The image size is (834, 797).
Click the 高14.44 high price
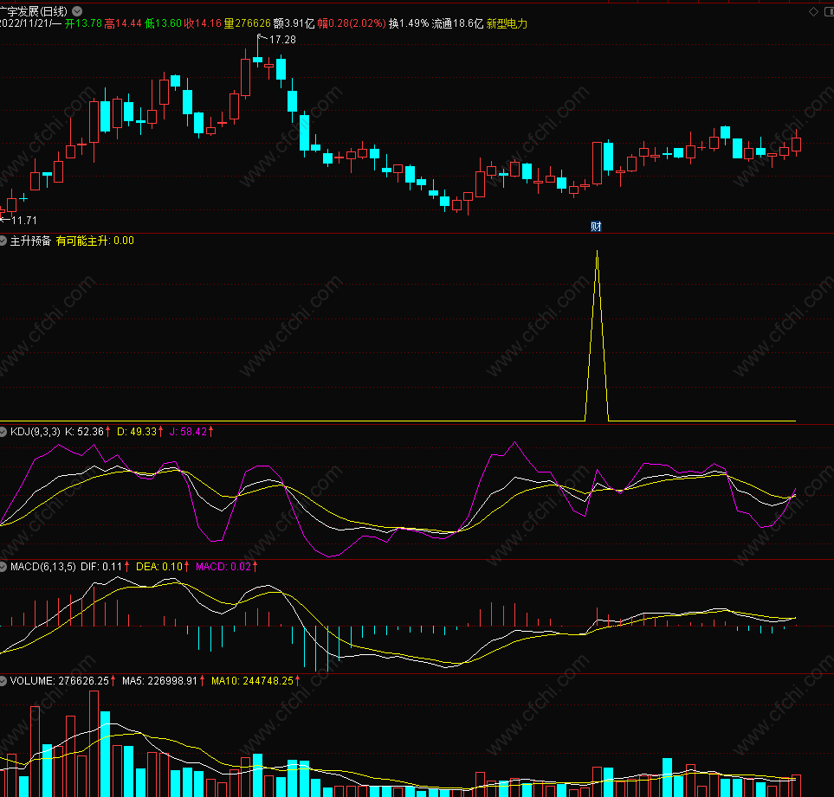coord(123,23)
